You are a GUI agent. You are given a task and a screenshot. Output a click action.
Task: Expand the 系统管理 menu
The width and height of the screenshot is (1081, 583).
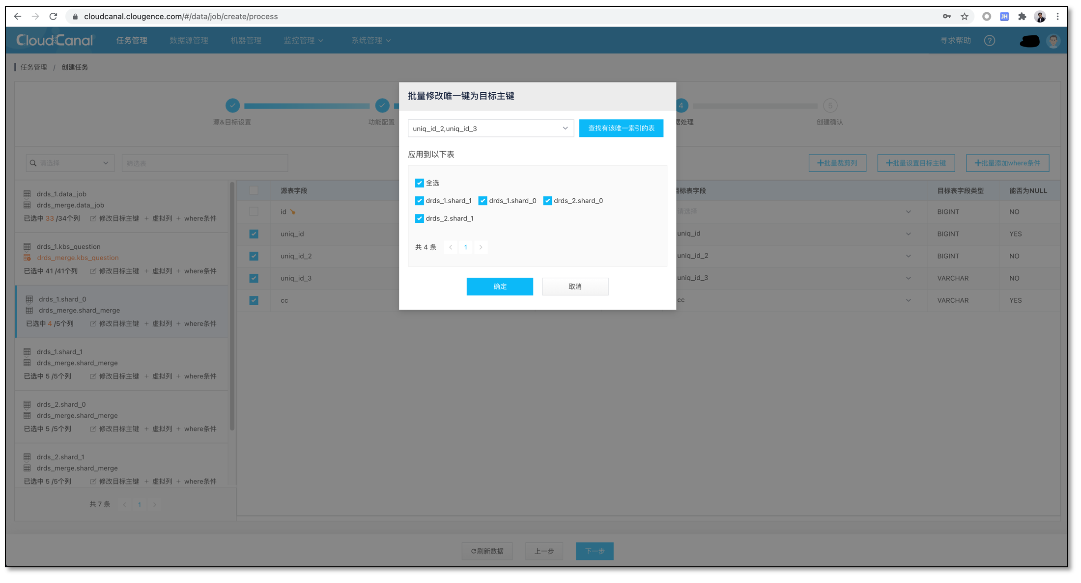click(370, 40)
